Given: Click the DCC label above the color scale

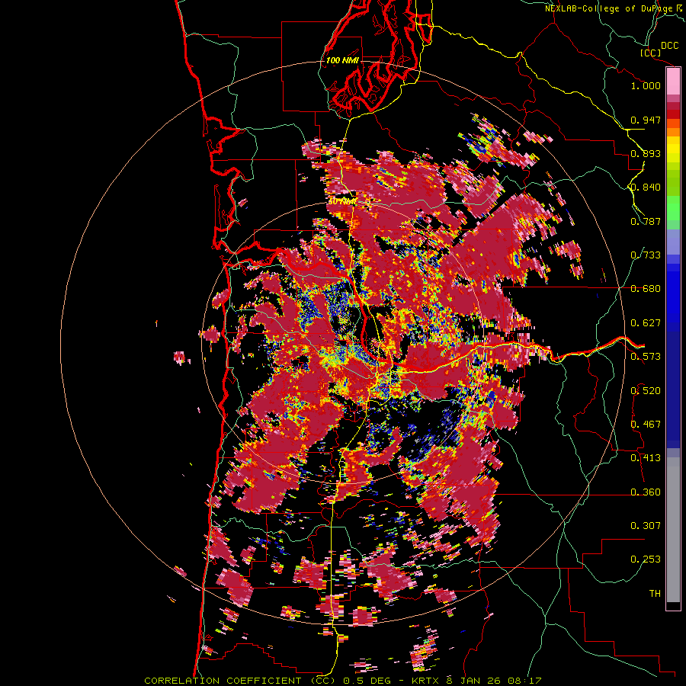Looking at the screenshot, I should point(669,46).
